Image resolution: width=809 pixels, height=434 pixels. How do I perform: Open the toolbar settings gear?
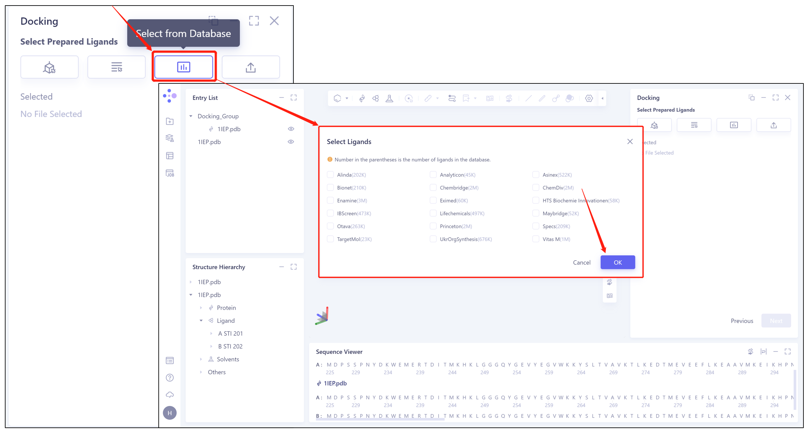(589, 98)
